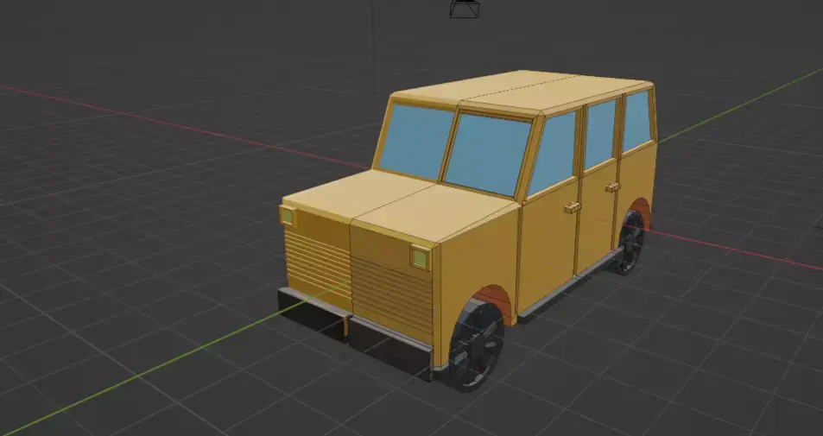823x436 pixels.
Task: Click the front door's blue side window
Action: 553,153
